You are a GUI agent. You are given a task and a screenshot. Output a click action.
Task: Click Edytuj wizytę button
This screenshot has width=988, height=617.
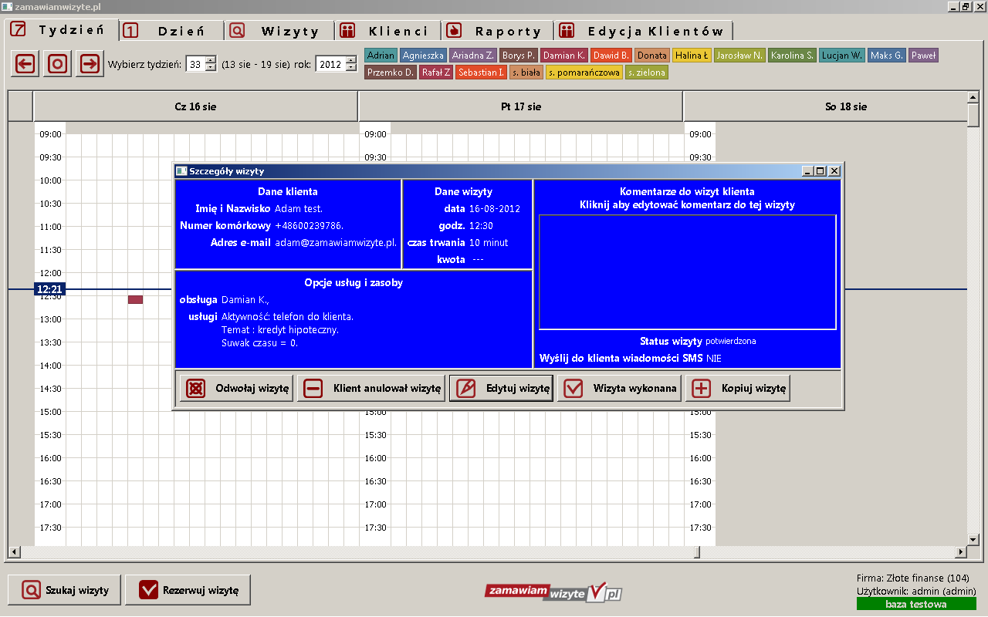coord(501,389)
